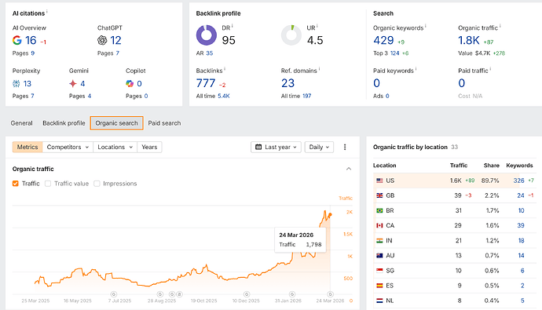The height and width of the screenshot is (310, 542).
Task: Click the Gemini star icon
Action: [x=72, y=83]
